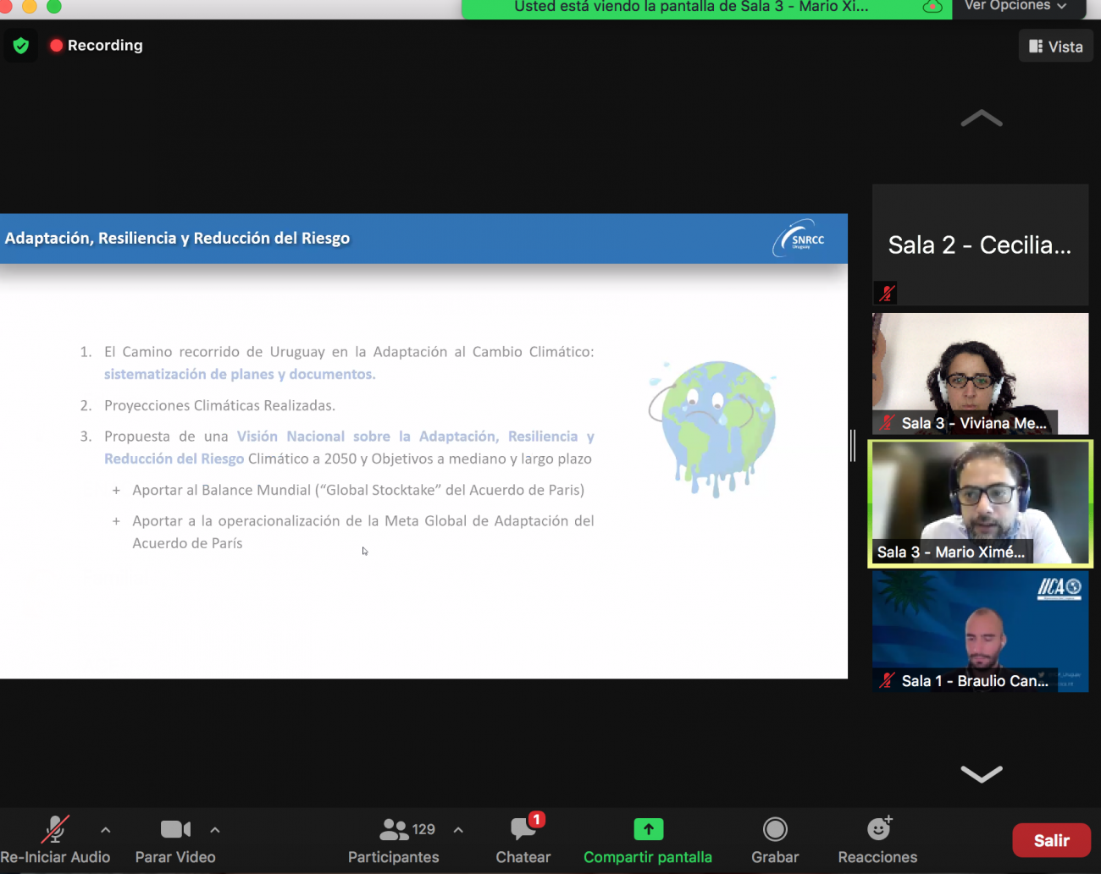Open the Chatear chat icon
Image resolution: width=1101 pixels, height=874 pixels.
[523, 829]
